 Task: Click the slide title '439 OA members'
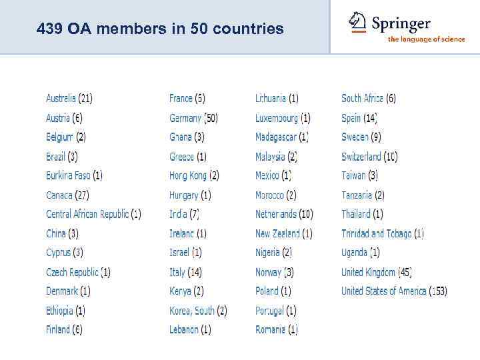coord(160,29)
